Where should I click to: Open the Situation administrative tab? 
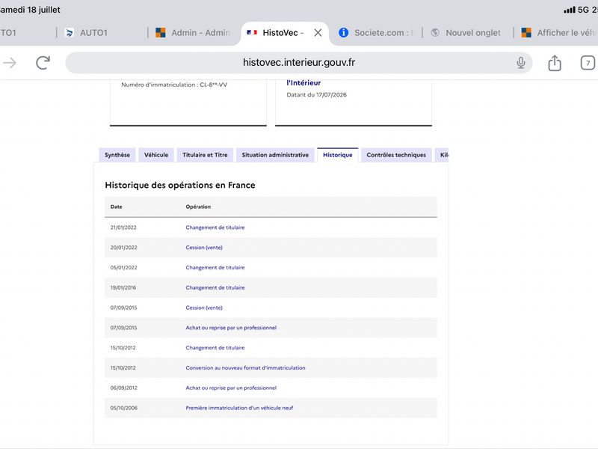click(275, 155)
